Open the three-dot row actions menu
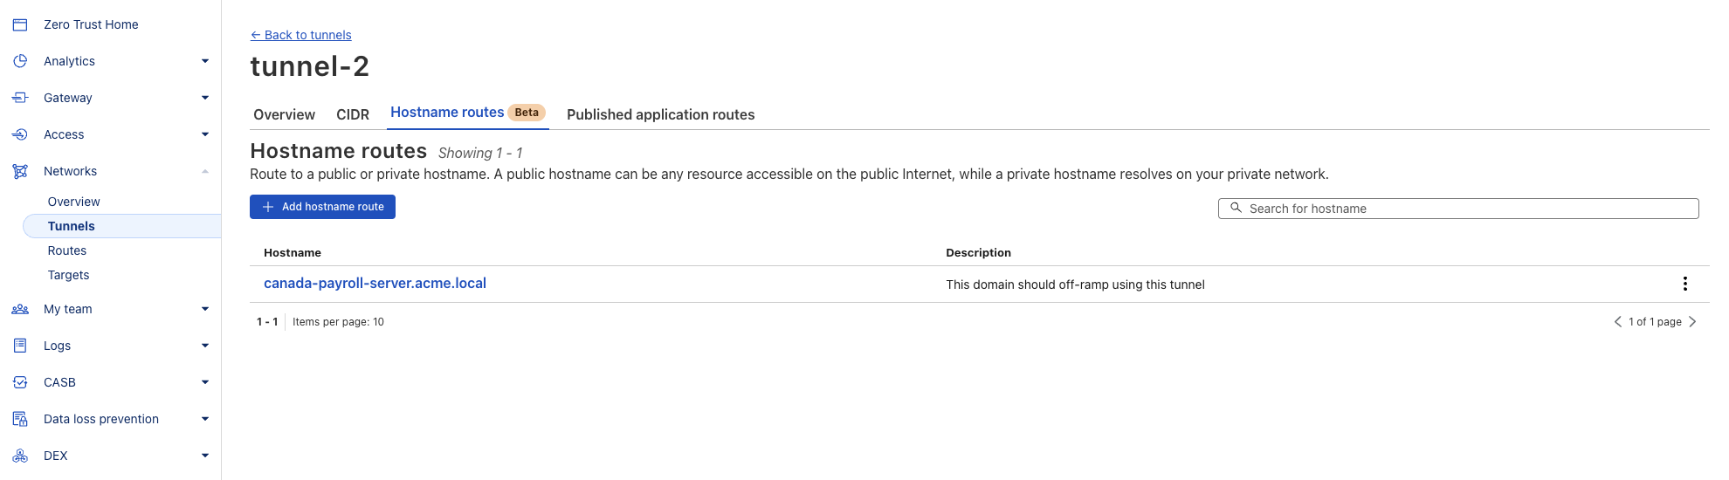The height and width of the screenshot is (480, 1729). pyautogui.click(x=1684, y=284)
